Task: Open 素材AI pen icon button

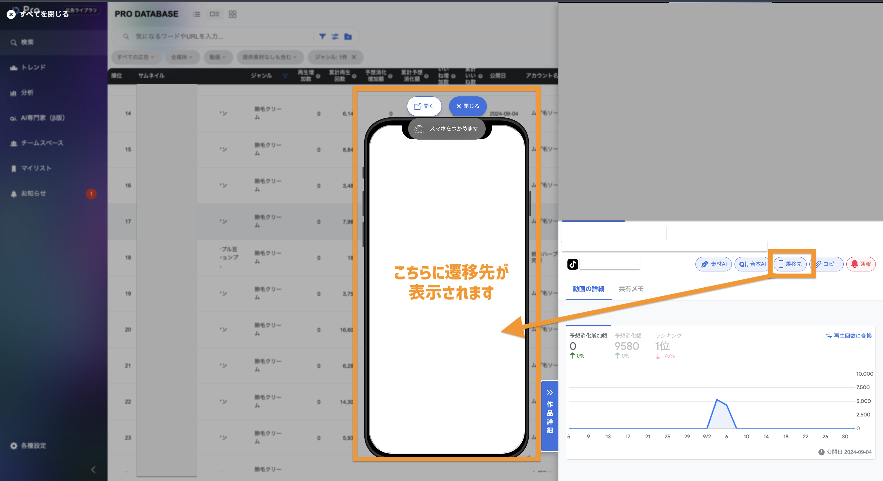Action: [x=713, y=264]
